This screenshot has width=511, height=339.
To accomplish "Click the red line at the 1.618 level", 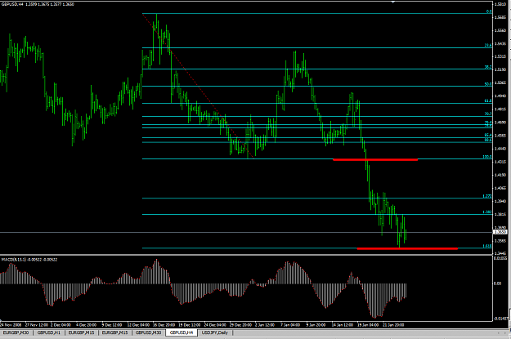I will coord(407,249).
